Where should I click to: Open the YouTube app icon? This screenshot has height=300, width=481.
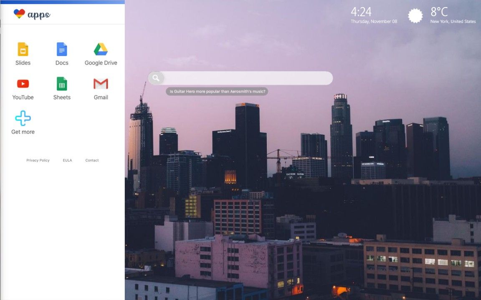click(x=23, y=84)
